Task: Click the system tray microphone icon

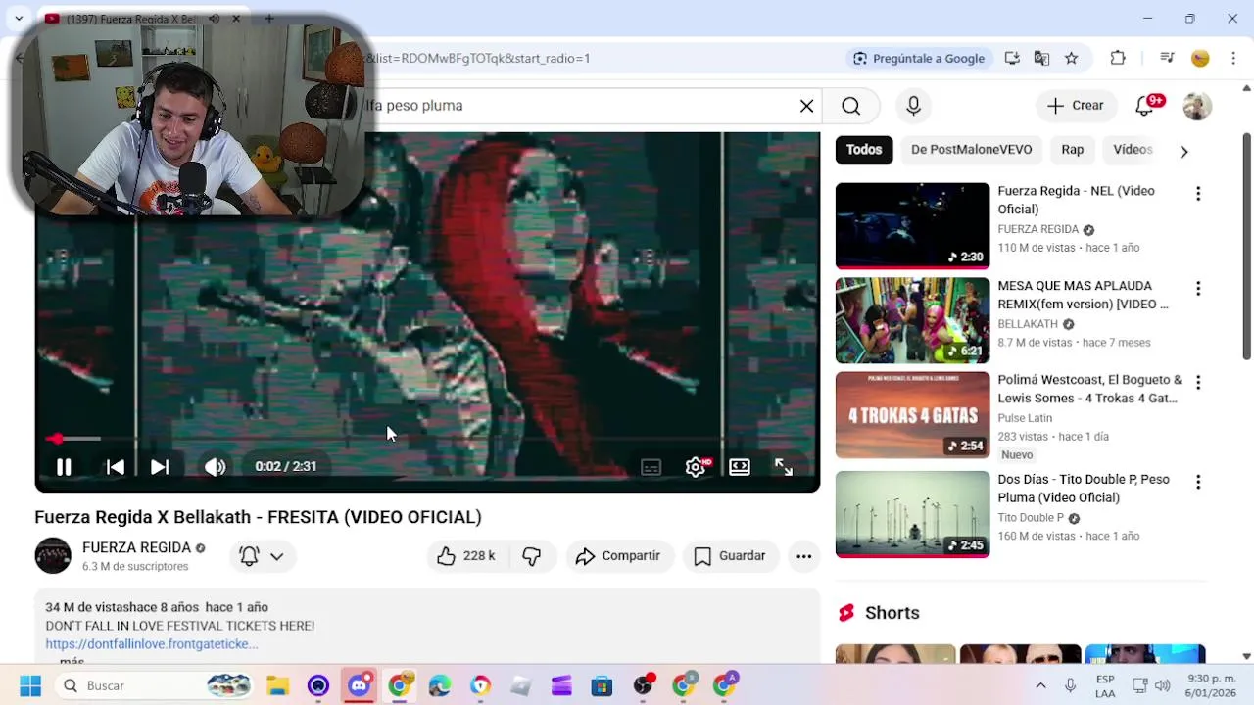Action: 1070,685
